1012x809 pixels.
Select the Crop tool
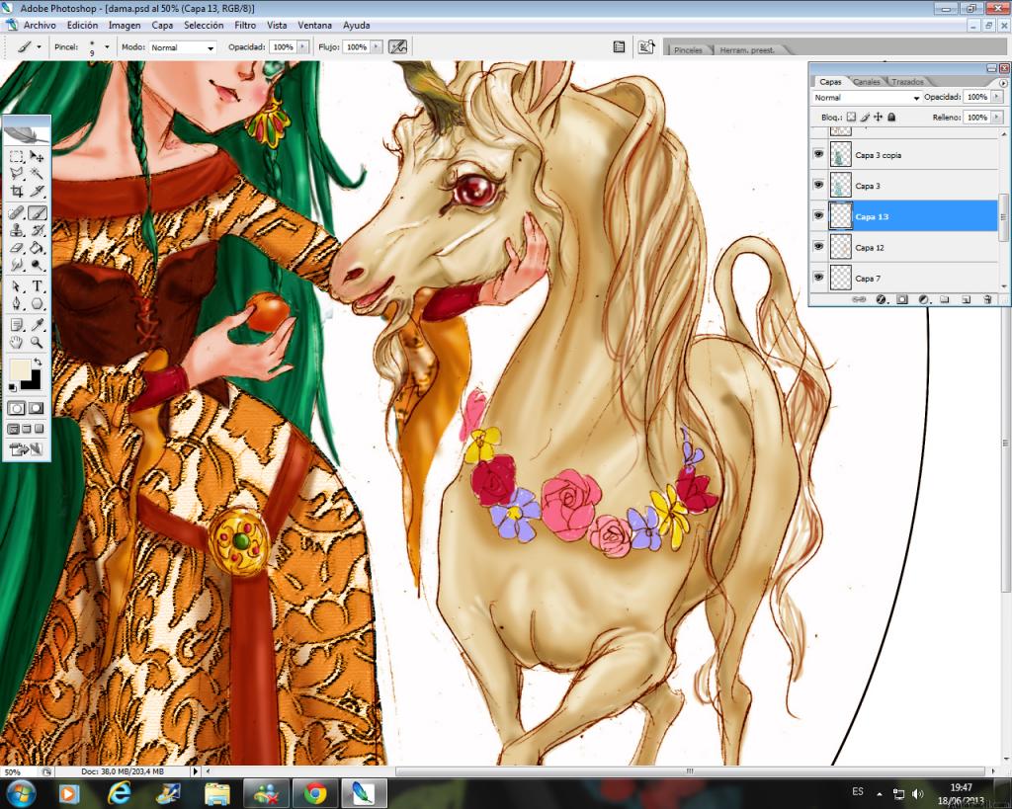tap(16, 191)
